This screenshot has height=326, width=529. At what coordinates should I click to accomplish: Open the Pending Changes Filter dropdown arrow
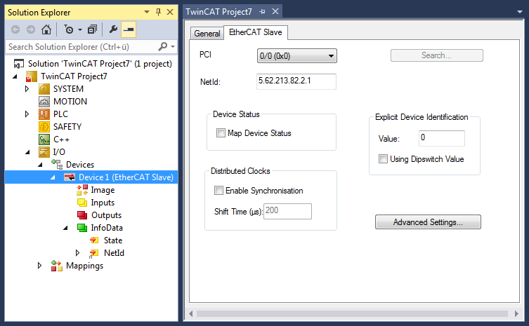tap(80, 29)
